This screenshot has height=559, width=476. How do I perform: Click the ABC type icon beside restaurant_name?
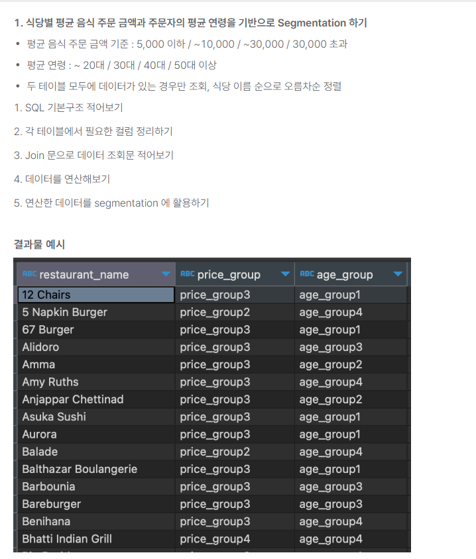pyautogui.click(x=29, y=274)
